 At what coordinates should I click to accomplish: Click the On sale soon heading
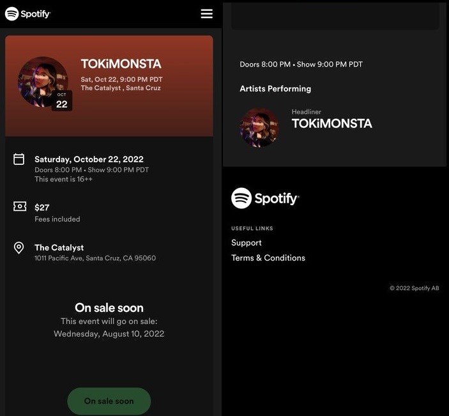point(109,308)
